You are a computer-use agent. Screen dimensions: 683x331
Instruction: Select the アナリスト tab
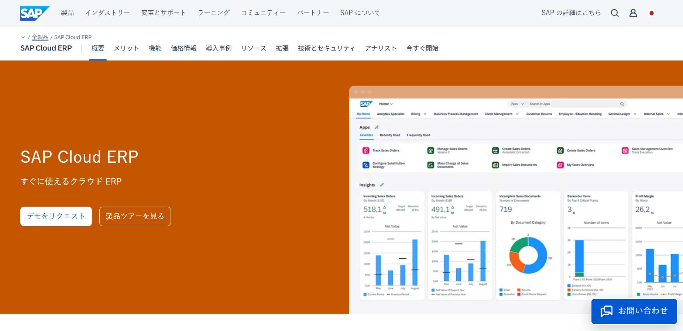(381, 48)
